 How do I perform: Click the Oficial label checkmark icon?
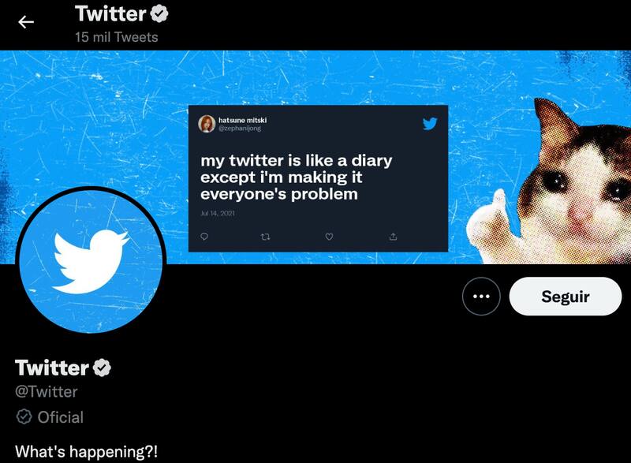(24, 416)
